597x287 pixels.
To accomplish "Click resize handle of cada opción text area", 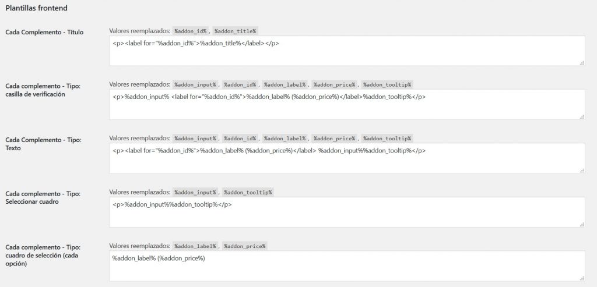I will pyautogui.click(x=582, y=278).
